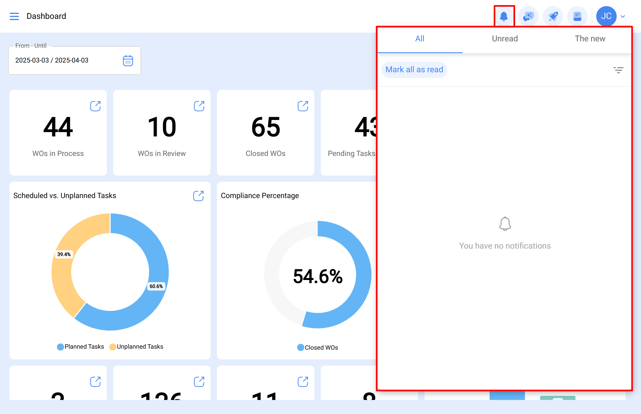Switch to The new notifications tab
The height and width of the screenshot is (414, 641).
point(590,39)
